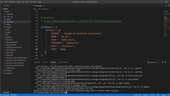Split the editor to the right

[x=169, y=5]
